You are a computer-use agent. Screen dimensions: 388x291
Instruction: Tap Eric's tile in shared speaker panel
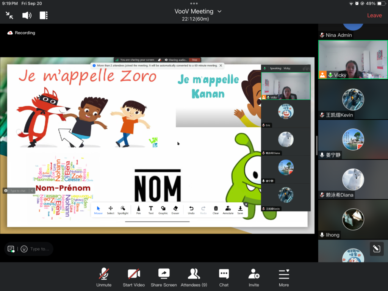pyautogui.click(x=286, y=114)
